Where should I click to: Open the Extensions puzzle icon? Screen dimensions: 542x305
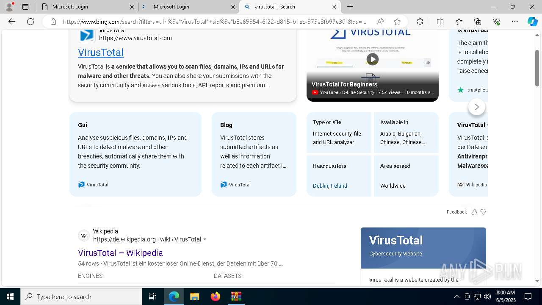(420, 22)
